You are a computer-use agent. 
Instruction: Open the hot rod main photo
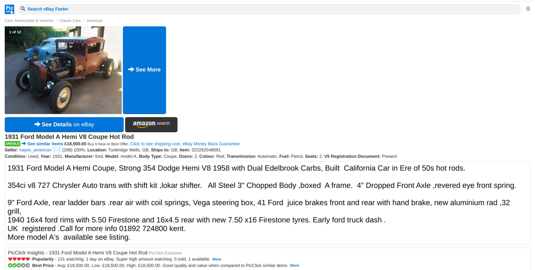coord(63,70)
